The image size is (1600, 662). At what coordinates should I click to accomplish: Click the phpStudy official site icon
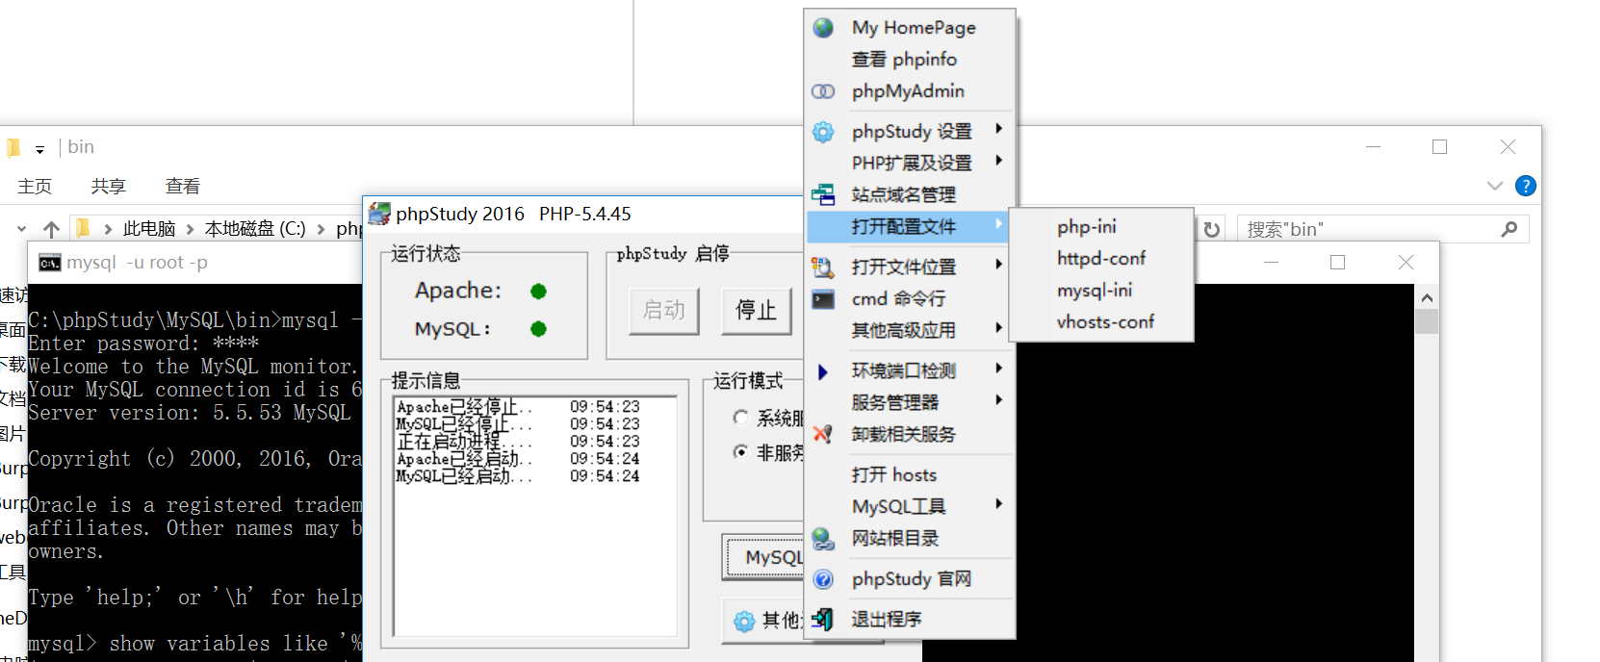click(x=823, y=579)
